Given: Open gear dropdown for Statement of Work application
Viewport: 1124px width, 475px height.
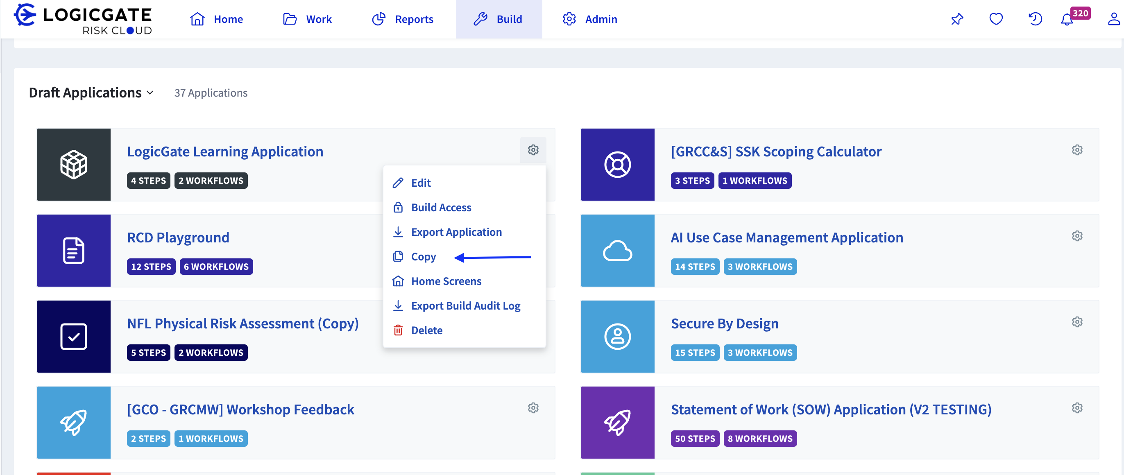Looking at the screenshot, I should click(1077, 408).
